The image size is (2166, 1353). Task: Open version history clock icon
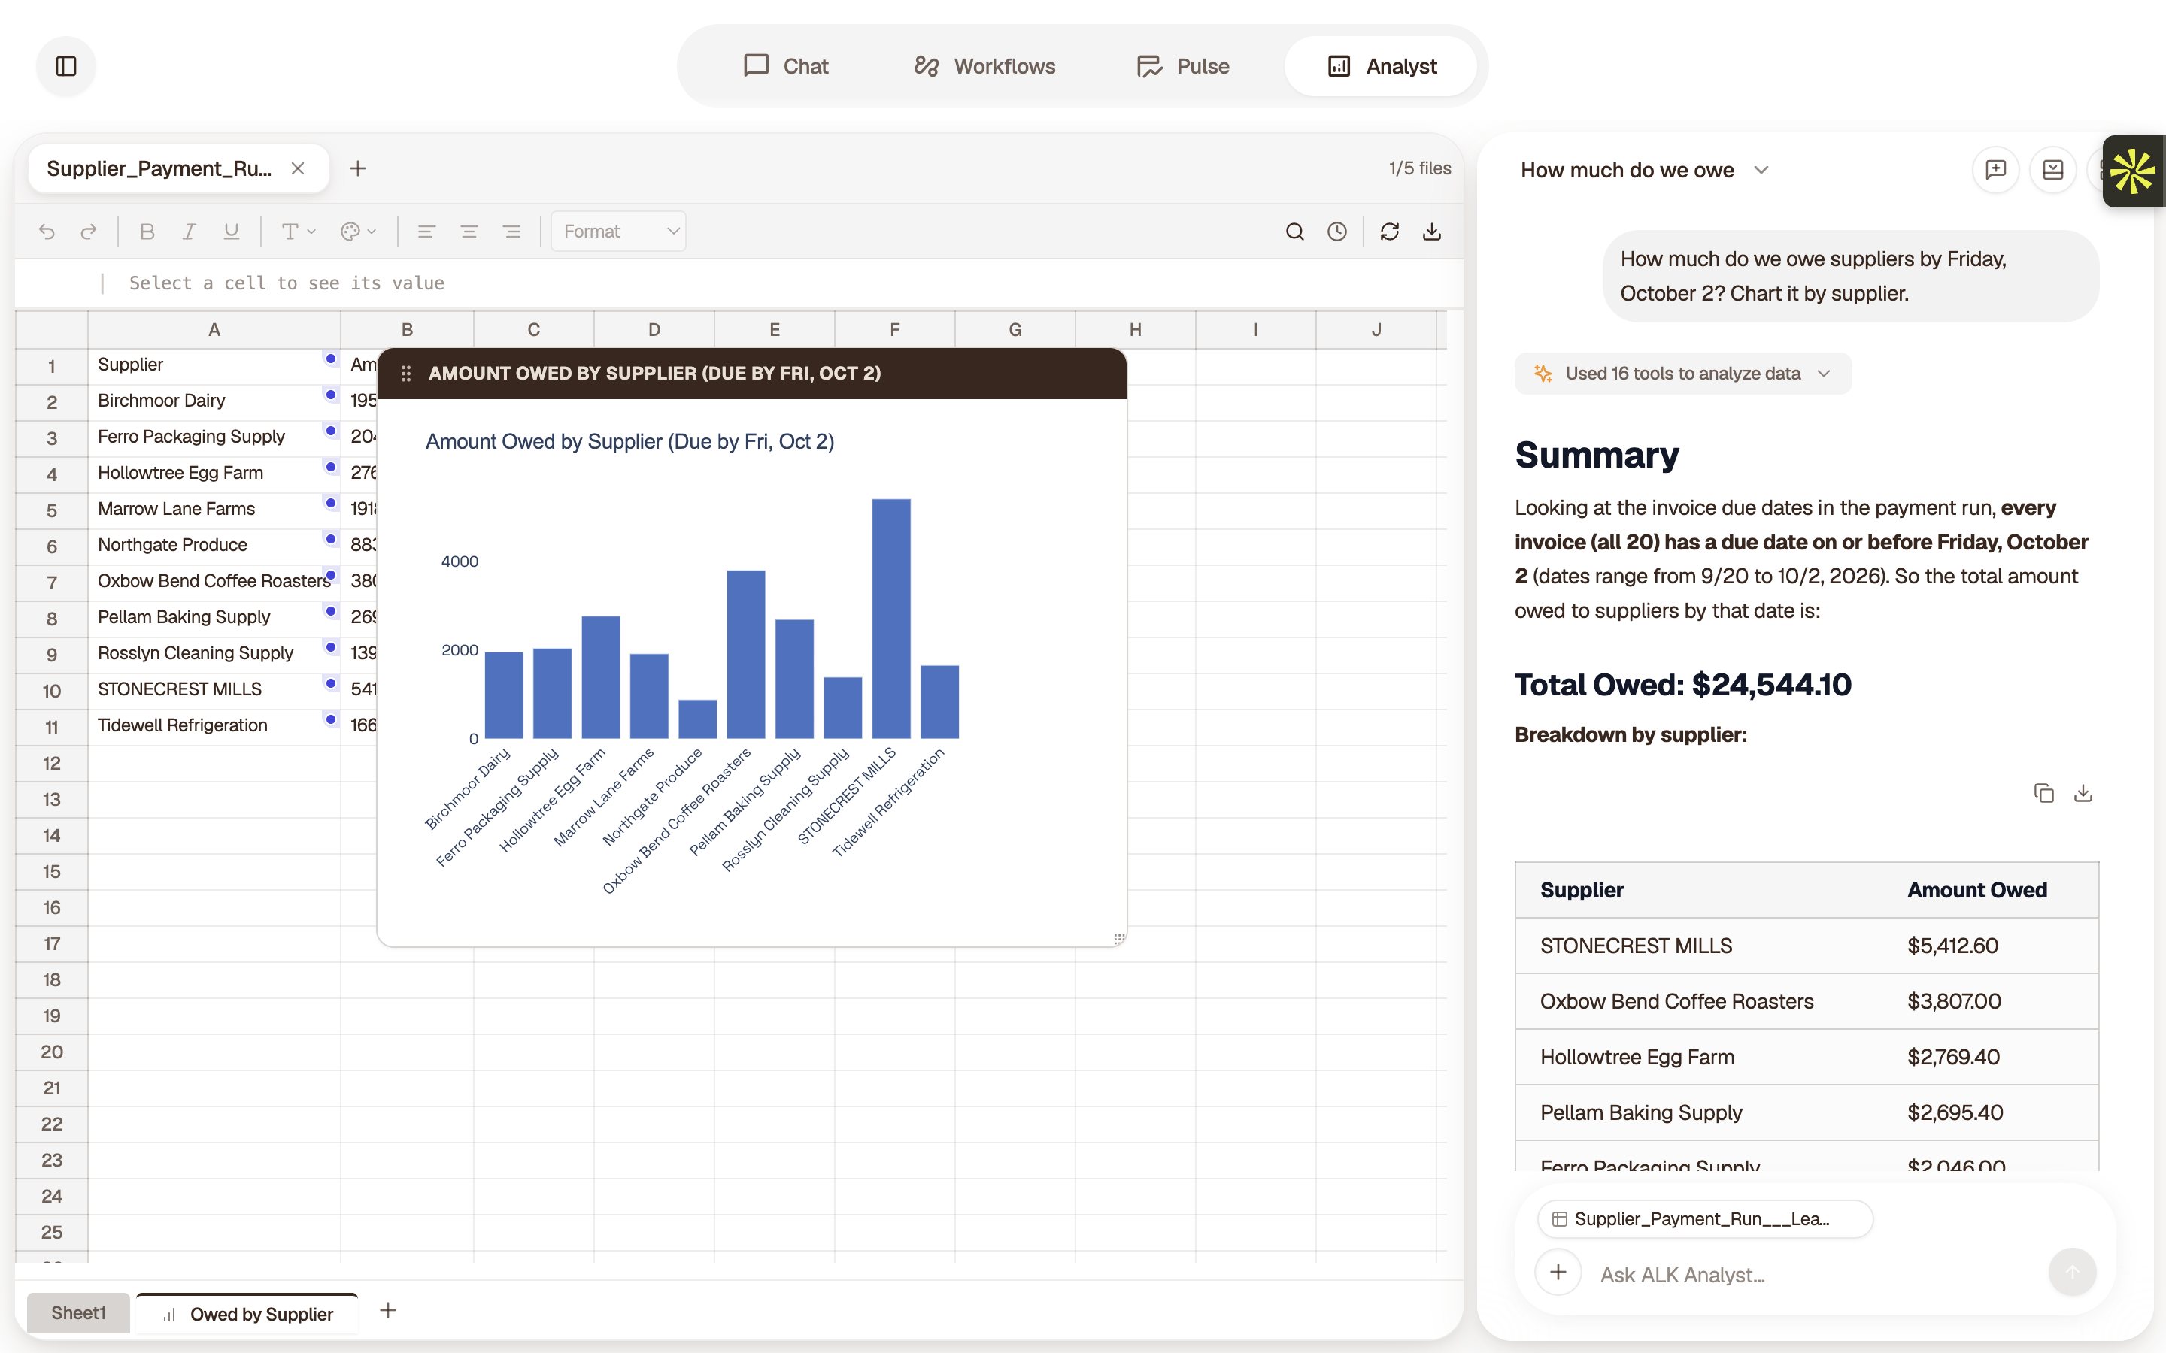click(x=1337, y=232)
